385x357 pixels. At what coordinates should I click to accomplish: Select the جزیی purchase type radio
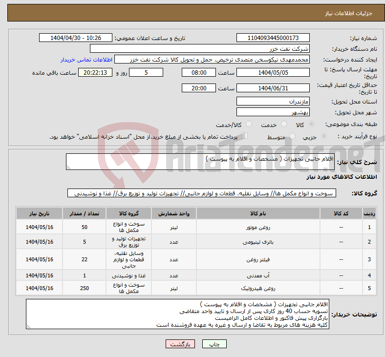324,136
